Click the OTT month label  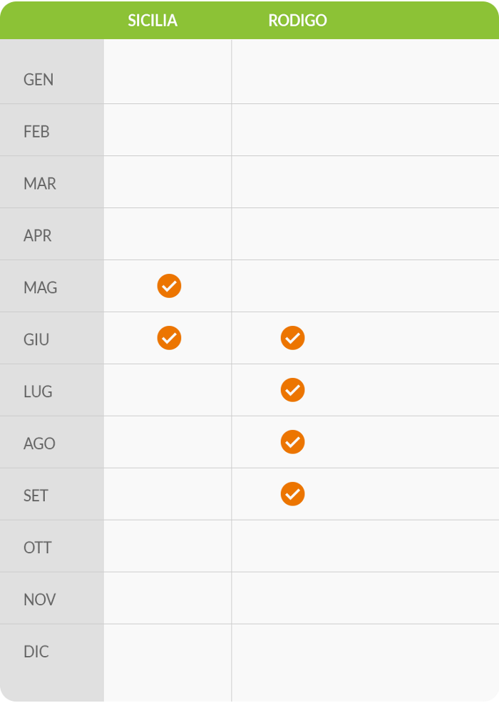pos(38,548)
